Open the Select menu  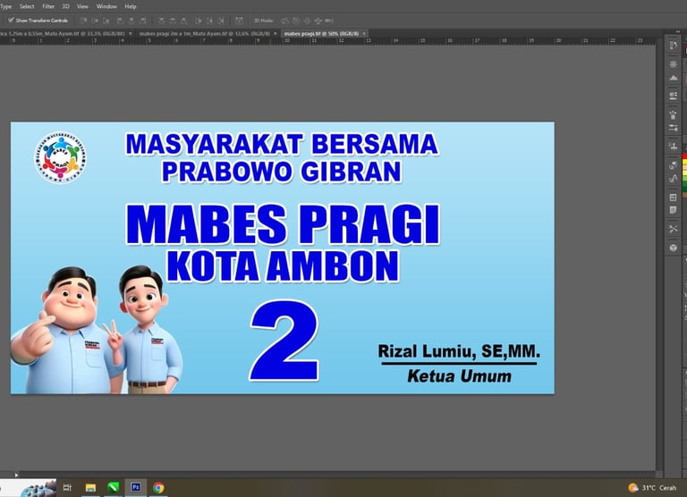(x=27, y=6)
